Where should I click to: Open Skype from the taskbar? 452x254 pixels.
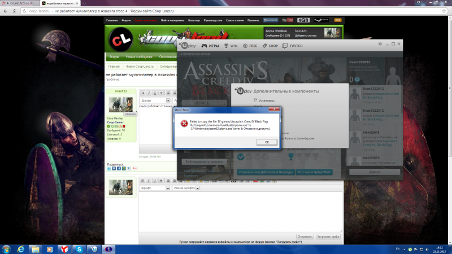79,249
